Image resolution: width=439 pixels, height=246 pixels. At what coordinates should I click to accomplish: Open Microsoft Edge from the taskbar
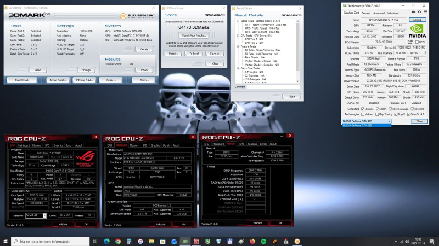coord(106,242)
